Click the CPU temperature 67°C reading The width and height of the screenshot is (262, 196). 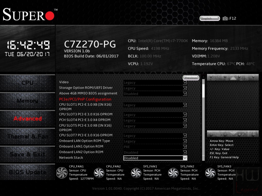click(x=231, y=64)
